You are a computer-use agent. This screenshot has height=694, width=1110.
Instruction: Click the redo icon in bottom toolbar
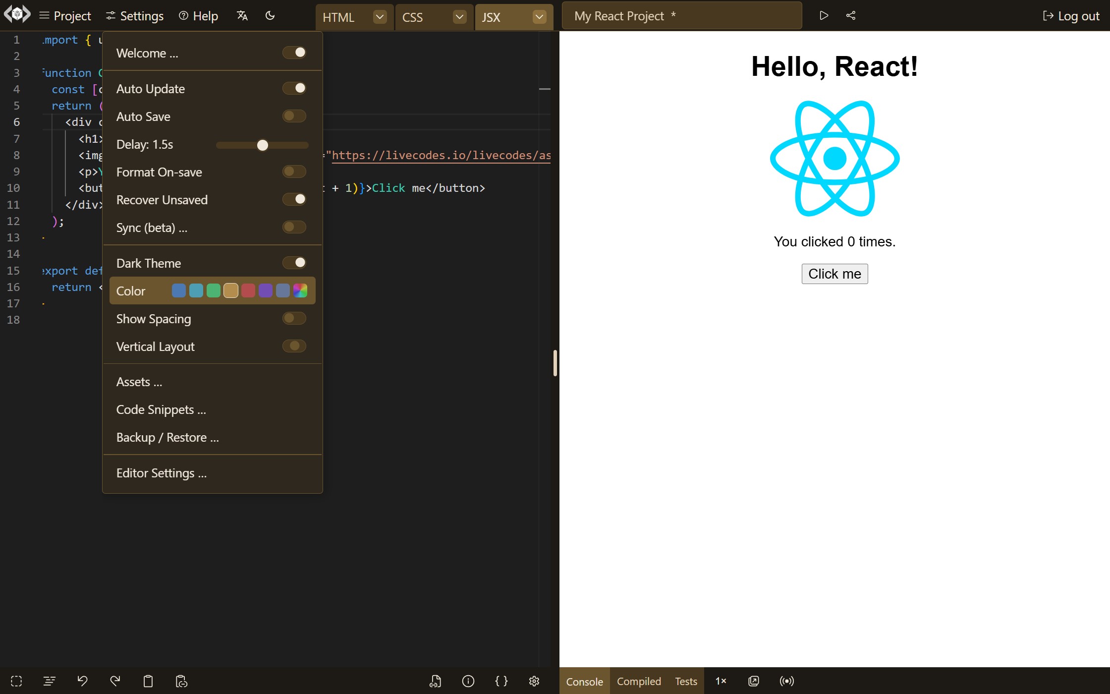115,681
